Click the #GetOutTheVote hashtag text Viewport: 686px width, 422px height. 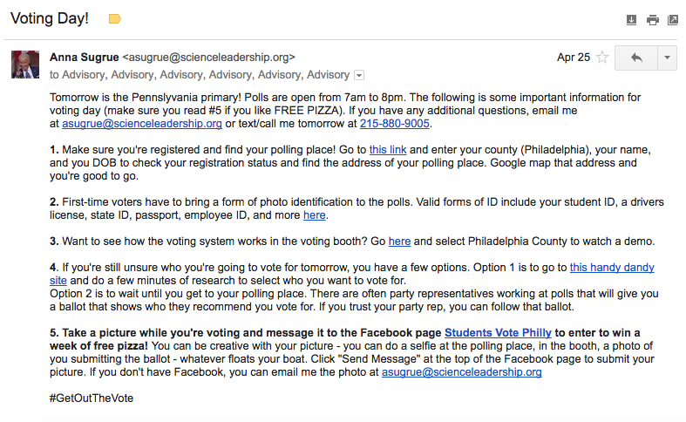click(x=92, y=398)
